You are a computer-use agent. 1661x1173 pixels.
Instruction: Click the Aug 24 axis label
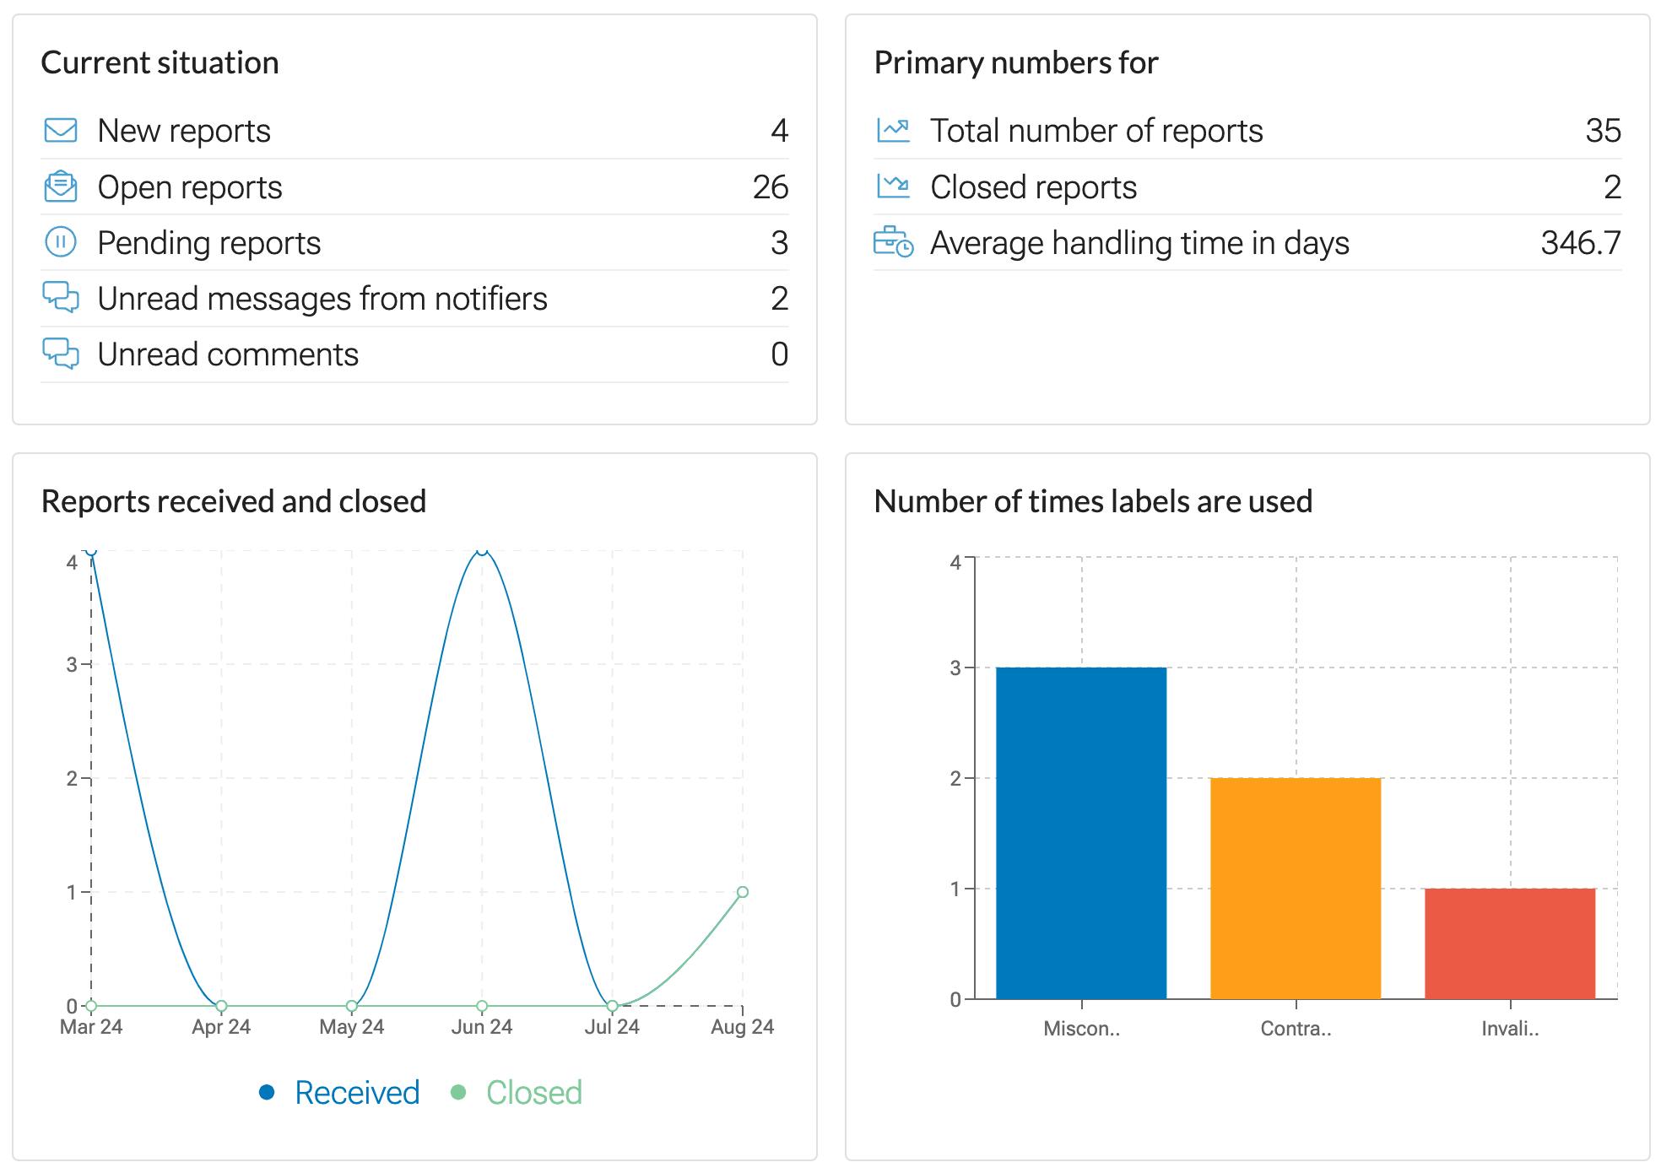(x=743, y=1027)
